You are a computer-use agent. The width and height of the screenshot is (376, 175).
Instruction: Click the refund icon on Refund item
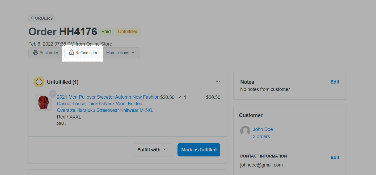(x=71, y=52)
